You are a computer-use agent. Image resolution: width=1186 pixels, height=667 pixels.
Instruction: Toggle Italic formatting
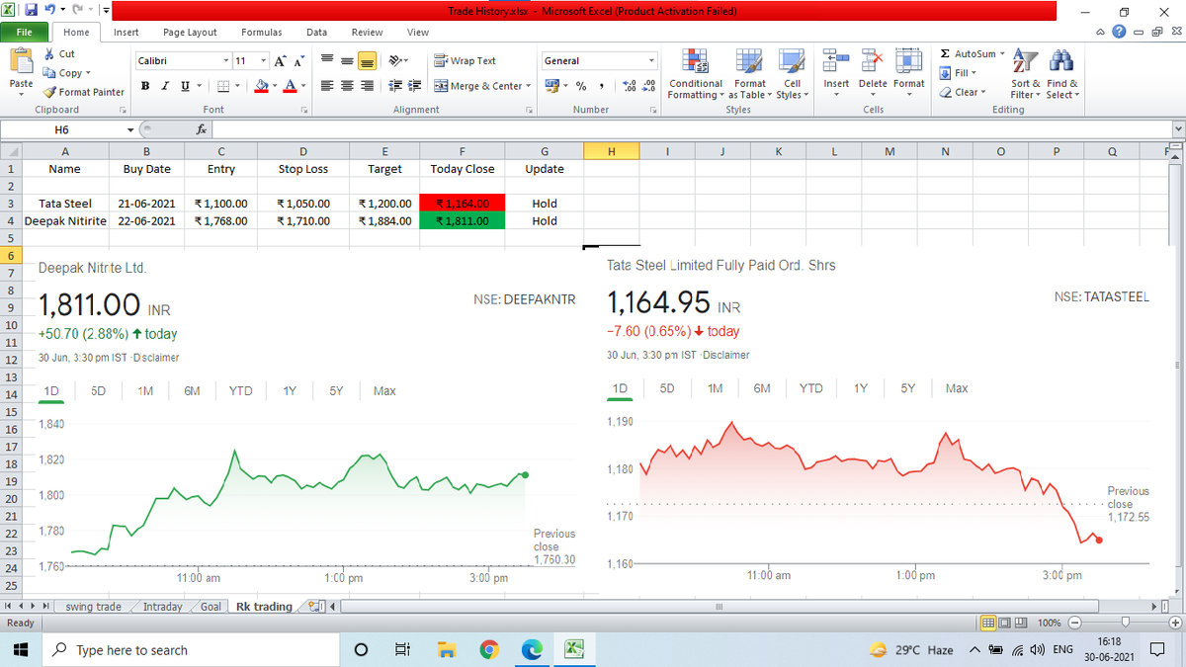[163, 86]
